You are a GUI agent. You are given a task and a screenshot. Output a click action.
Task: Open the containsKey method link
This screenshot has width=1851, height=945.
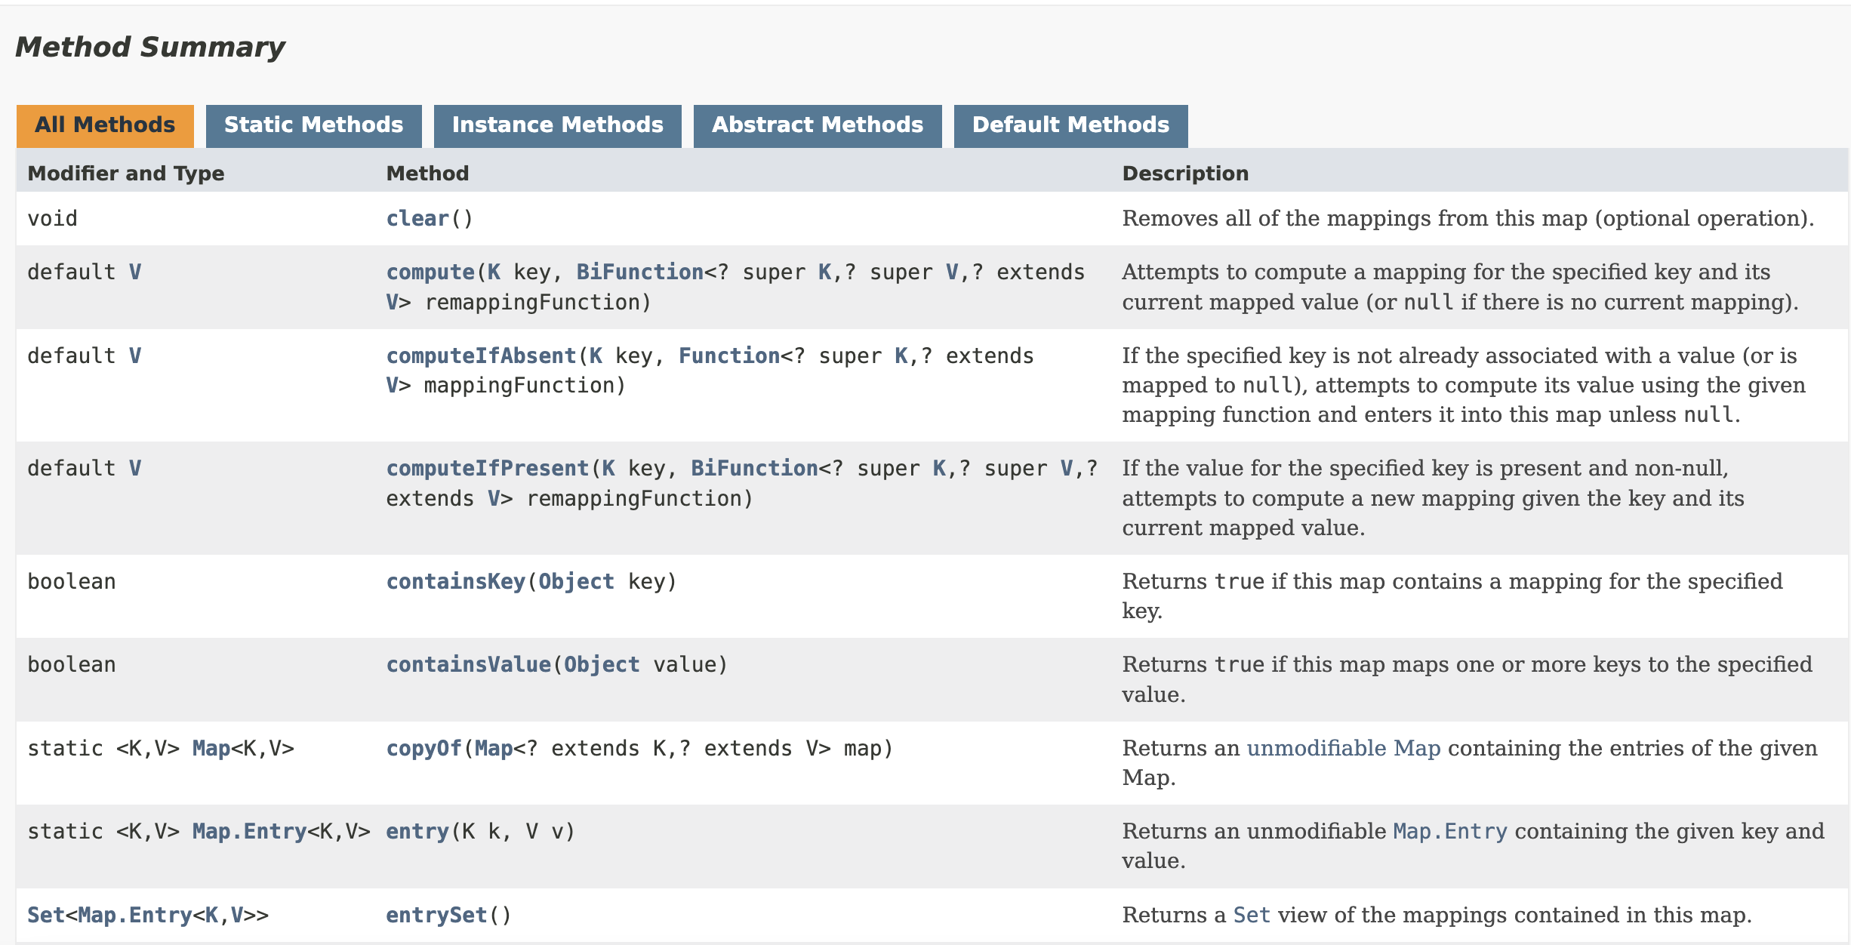pyautogui.click(x=455, y=582)
